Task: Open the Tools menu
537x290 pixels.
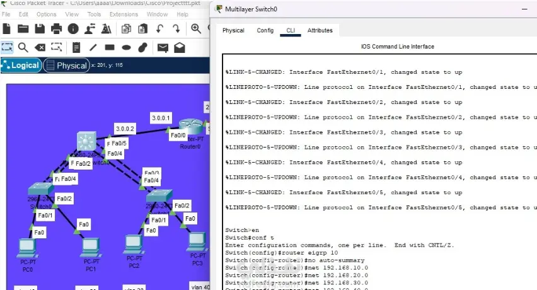Action: tap(94, 14)
